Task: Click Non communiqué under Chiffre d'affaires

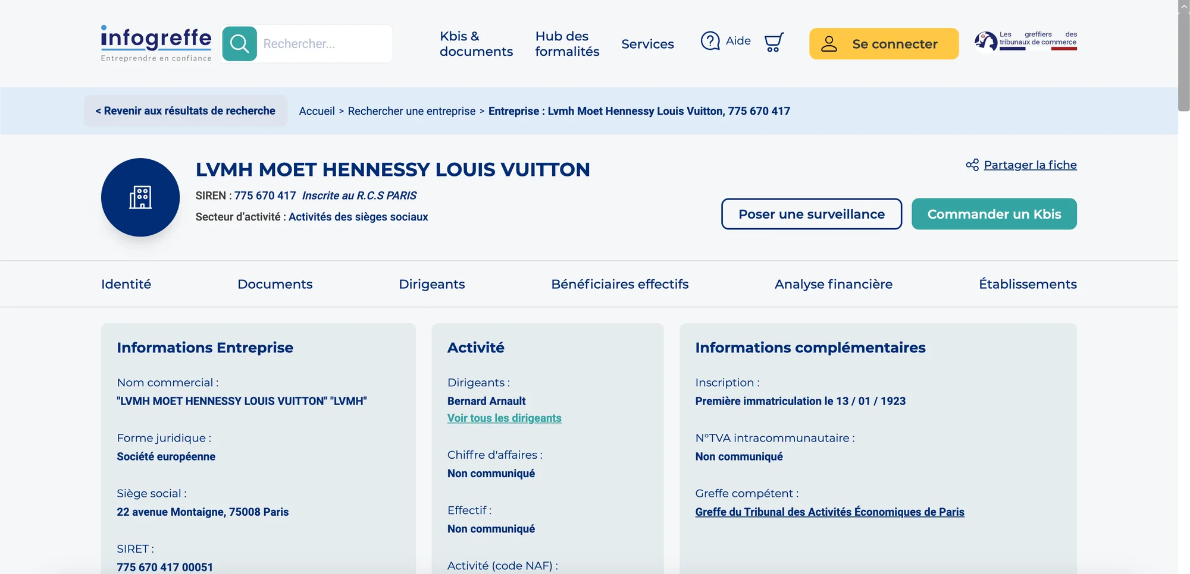Action: click(491, 474)
